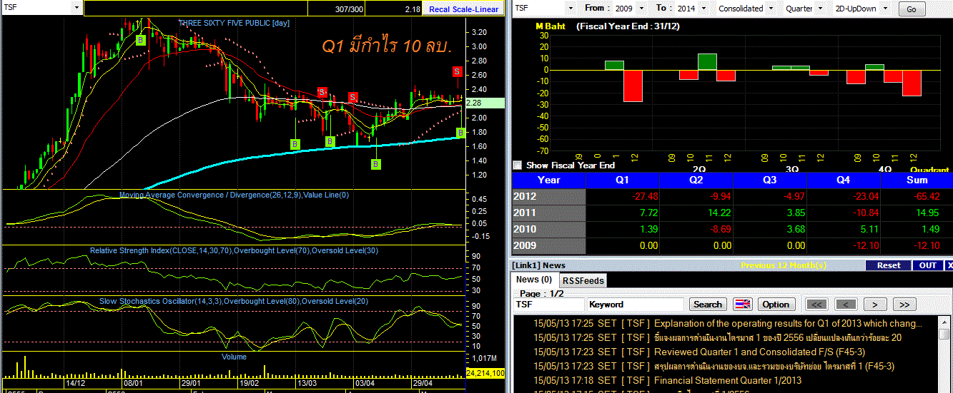Select the 2012 Q1 value -27.48
This screenshot has height=393, width=953.
pyautogui.click(x=646, y=197)
